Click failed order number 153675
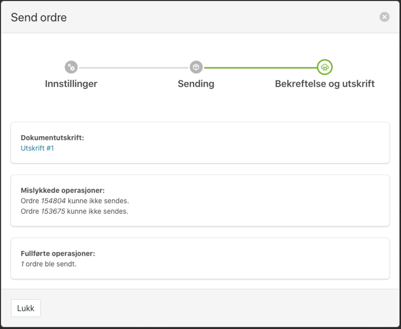The height and width of the screenshot is (329, 401). click(x=53, y=211)
